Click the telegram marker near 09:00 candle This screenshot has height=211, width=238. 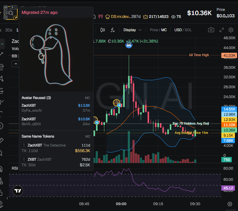(119, 105)
